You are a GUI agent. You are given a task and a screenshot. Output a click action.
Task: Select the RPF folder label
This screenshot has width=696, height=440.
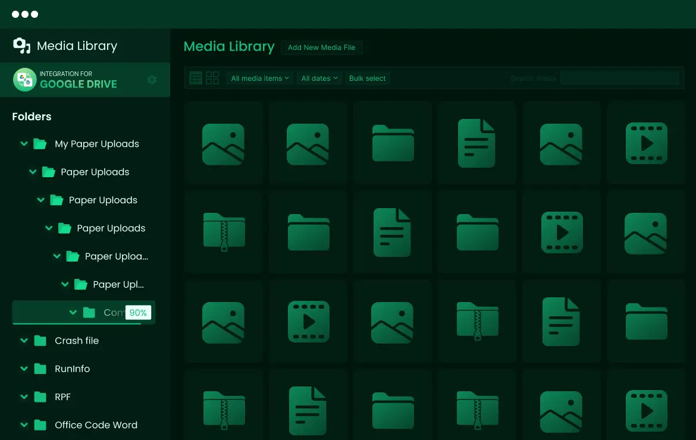[62, 397]
